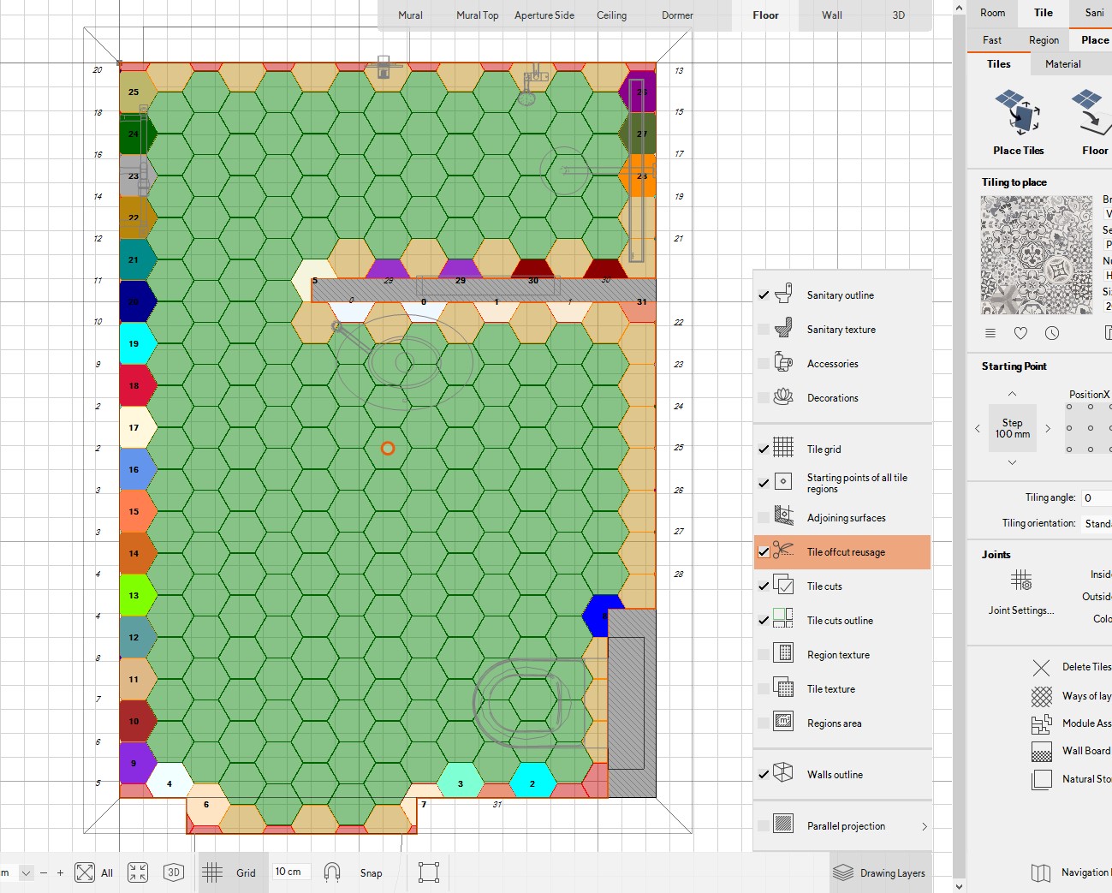Open the Material tab
Image resolution: width=1112 pixels, height=893 pixels.
click(1062, 64)
